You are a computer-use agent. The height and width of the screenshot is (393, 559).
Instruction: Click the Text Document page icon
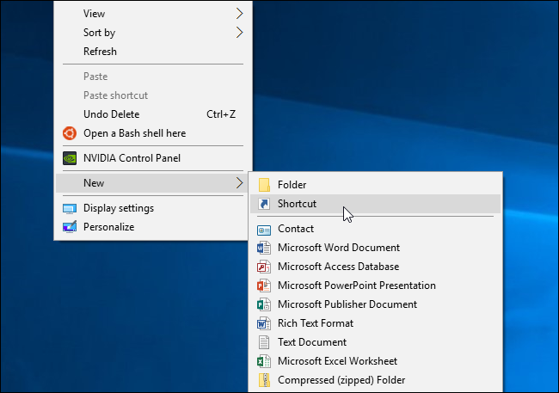click(264, 342)
